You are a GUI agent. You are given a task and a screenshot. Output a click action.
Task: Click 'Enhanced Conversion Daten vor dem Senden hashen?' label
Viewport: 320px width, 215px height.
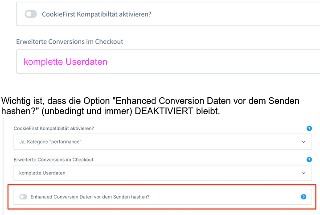[90, 197]
